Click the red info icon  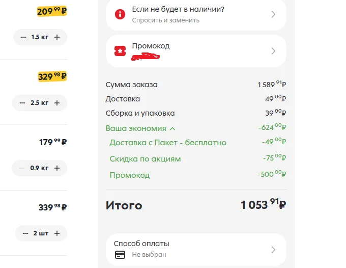pos(120,14)
